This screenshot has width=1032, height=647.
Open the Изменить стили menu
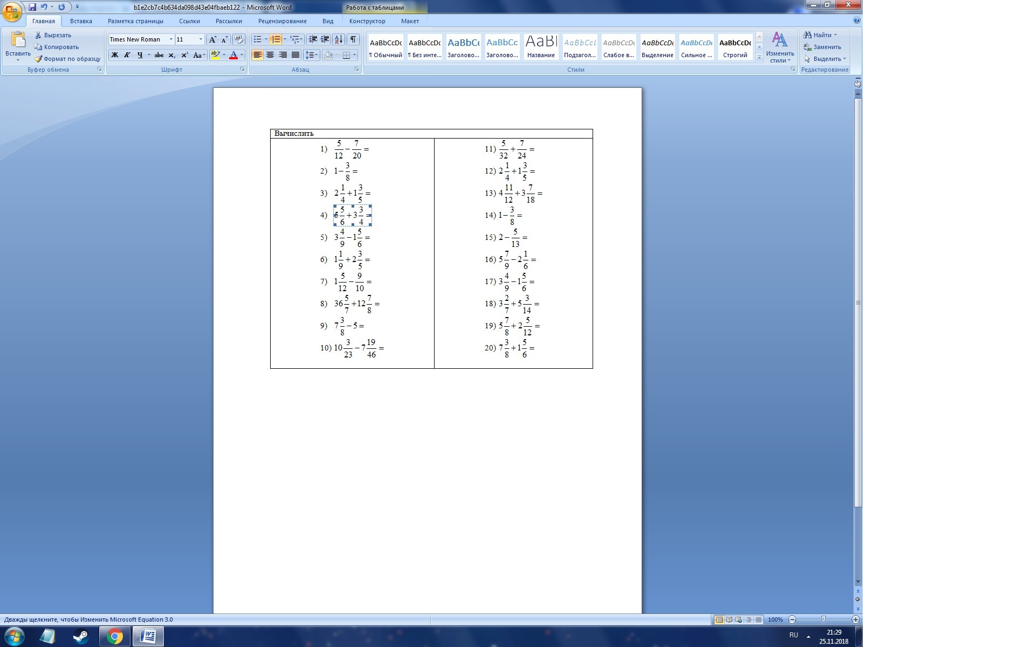coord(780,47)
